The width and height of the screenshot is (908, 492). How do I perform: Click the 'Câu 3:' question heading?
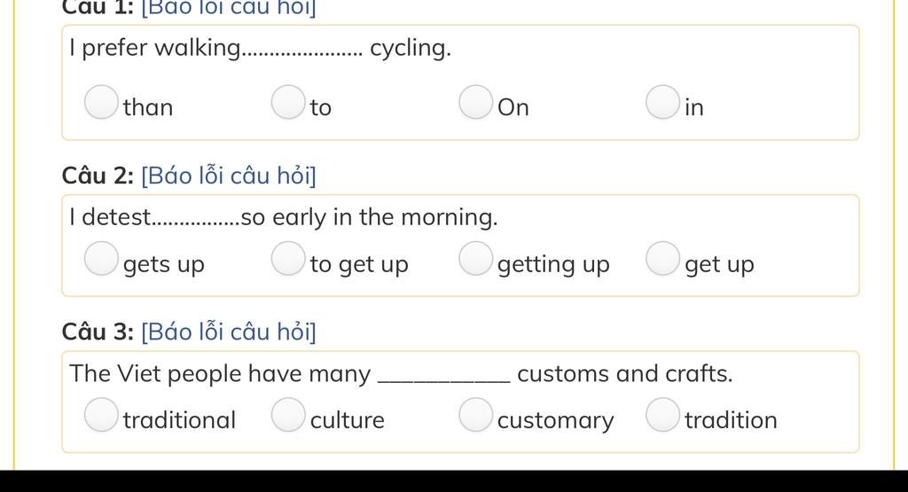coord(98,332)
